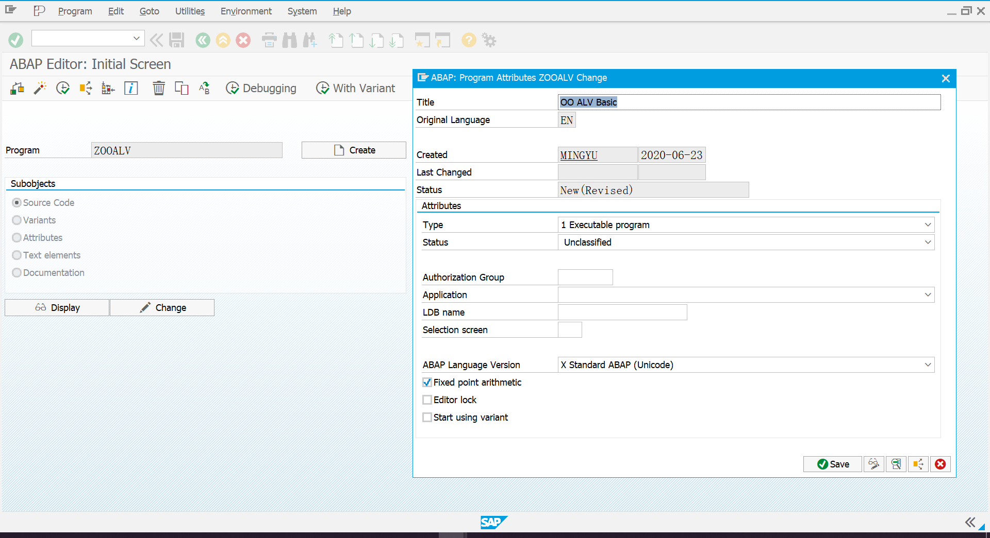The height and width of the screenshot is (538, 990).
Task: Click the Rename AB icon
Action: [204, 88]
